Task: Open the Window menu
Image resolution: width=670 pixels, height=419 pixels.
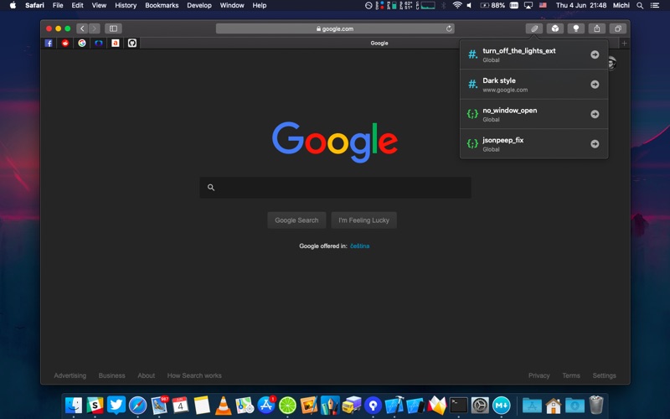Action: (x=232, y=5)
